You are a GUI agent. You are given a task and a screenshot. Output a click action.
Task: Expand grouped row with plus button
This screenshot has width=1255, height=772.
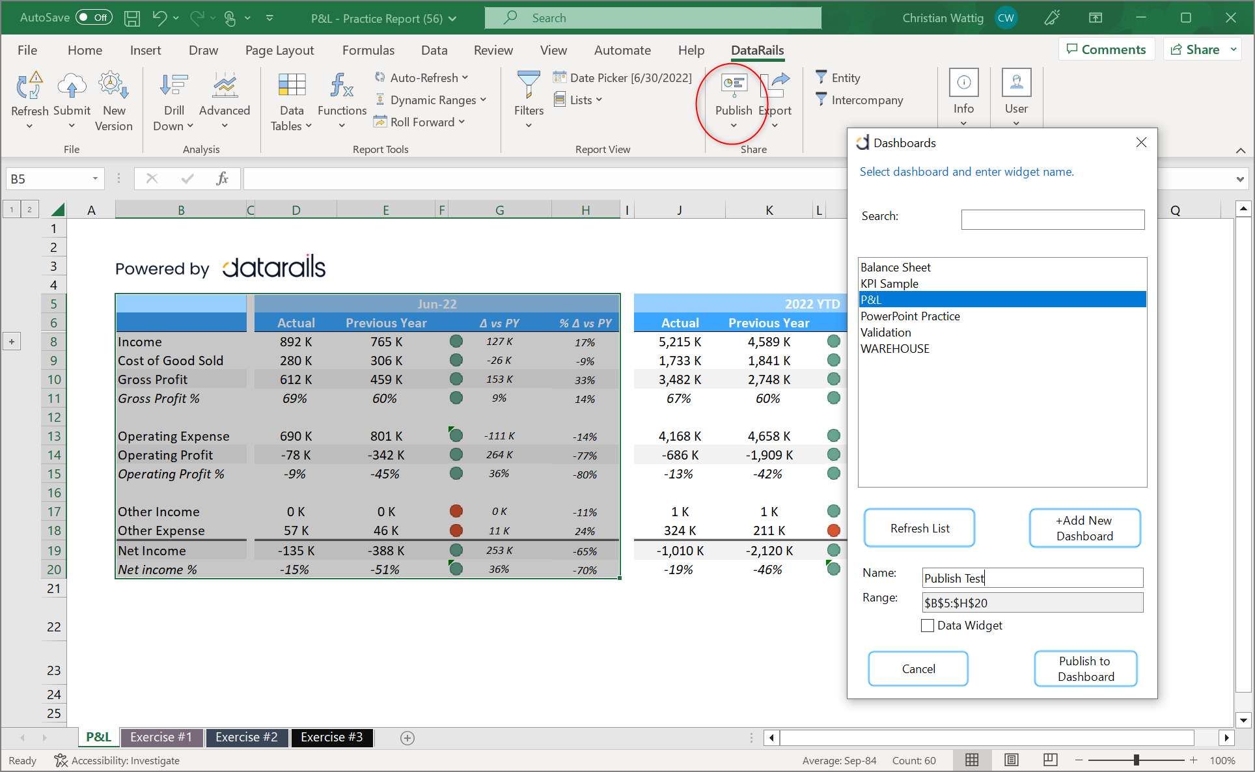point(12,341)
